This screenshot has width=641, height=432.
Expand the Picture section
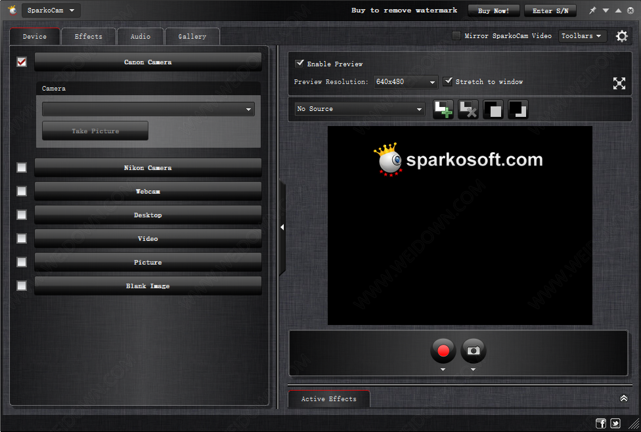(x=148, y=263)
